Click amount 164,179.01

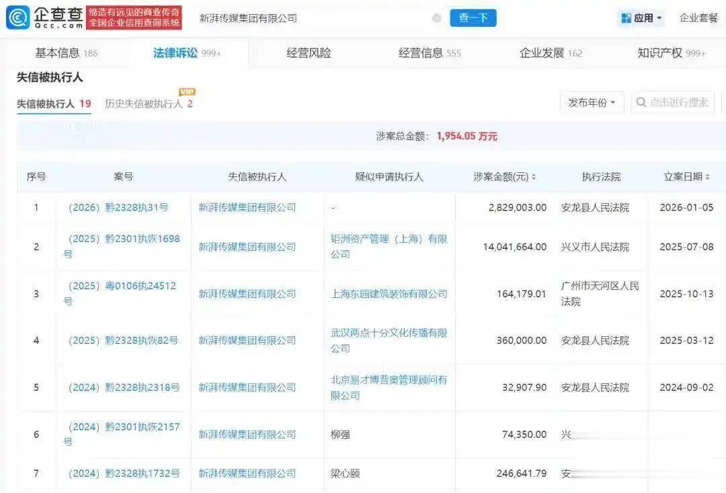522,294
